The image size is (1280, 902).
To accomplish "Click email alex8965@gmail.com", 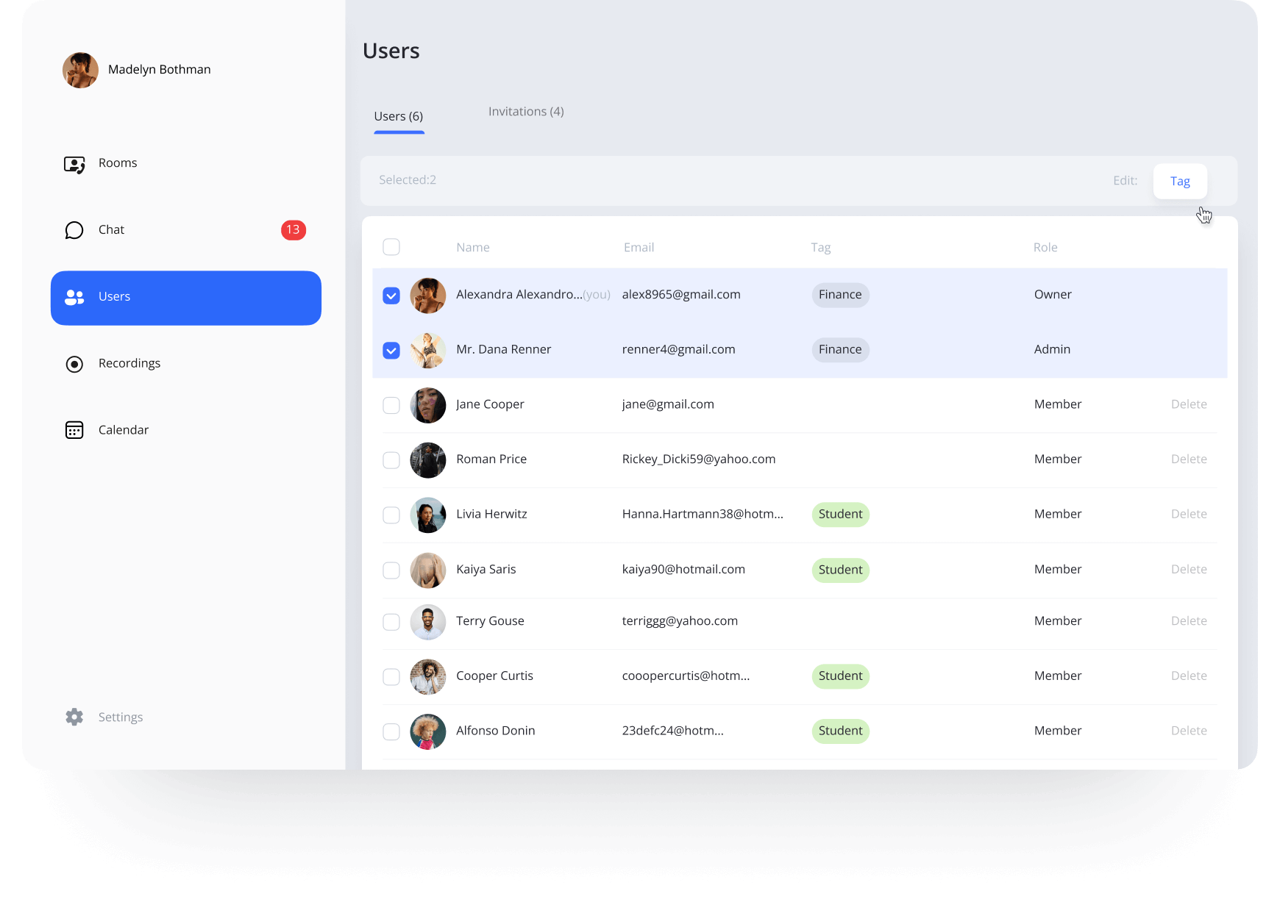I will (681, 295).
